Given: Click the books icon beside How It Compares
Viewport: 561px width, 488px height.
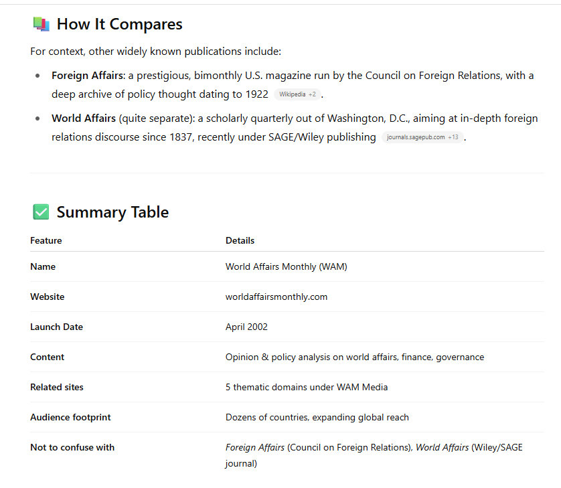Looking at the screenshot, I should (41, 24).
